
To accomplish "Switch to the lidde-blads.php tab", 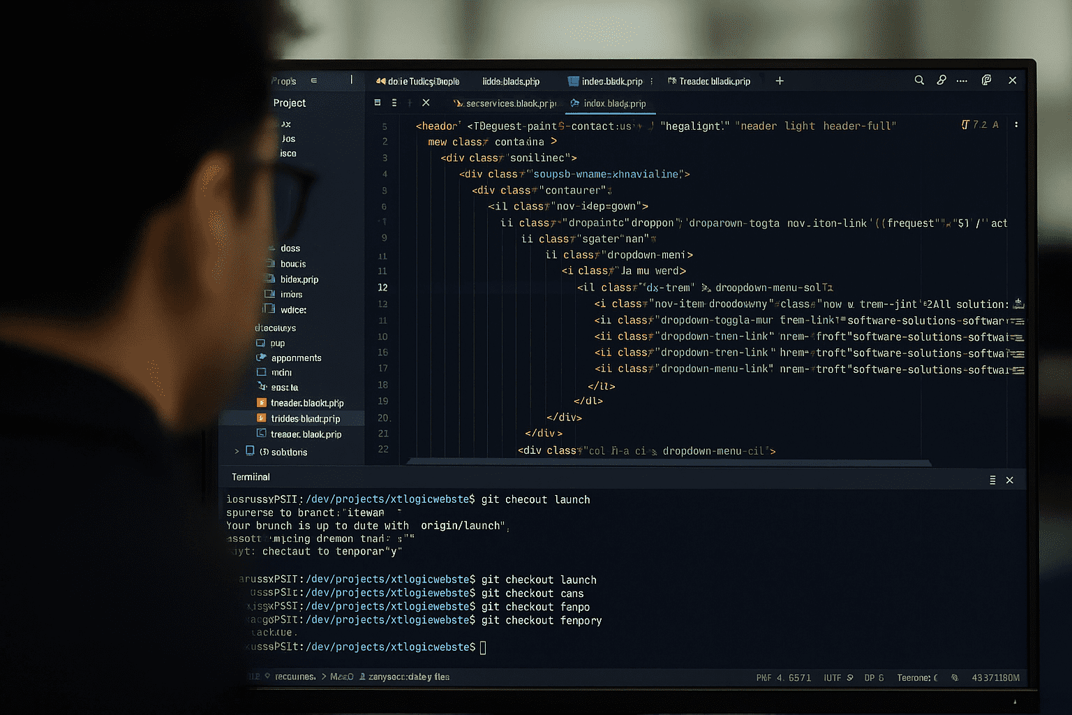I will [x=511, y=81].
